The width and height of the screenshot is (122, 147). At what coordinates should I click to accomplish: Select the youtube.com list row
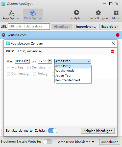[x=61, y=35]
